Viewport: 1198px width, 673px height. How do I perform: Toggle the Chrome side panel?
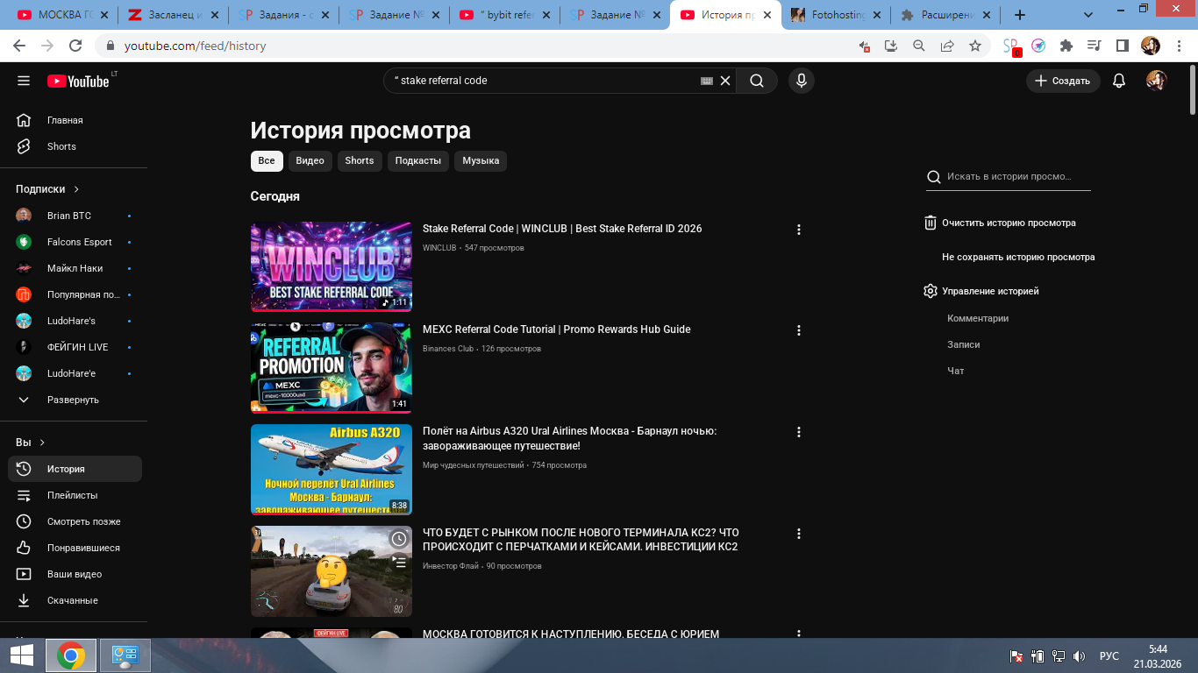1122,46
